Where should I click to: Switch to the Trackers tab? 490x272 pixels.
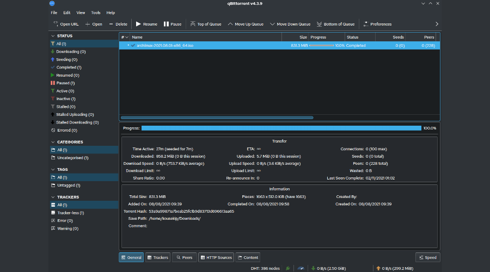point(158,257)
